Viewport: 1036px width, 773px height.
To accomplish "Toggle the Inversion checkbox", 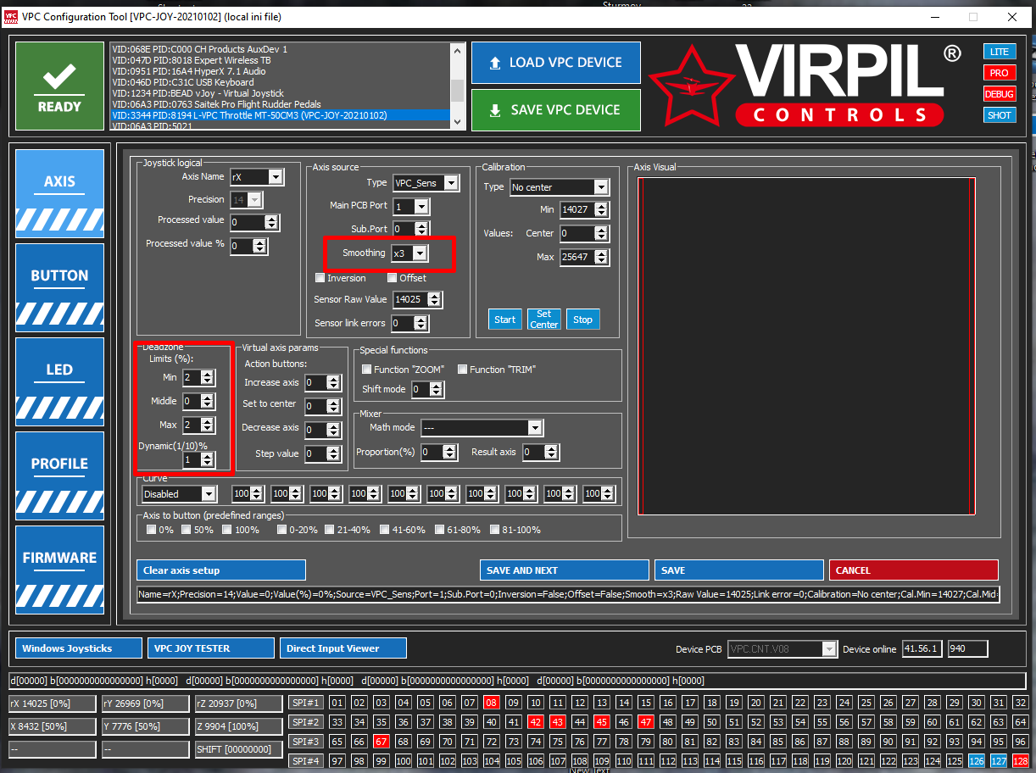I will [x=320, y=278].
